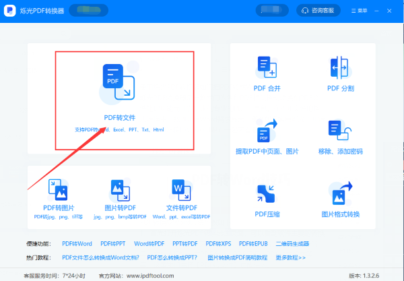
Task: Click the app logo in title bar
Action: 10,11
